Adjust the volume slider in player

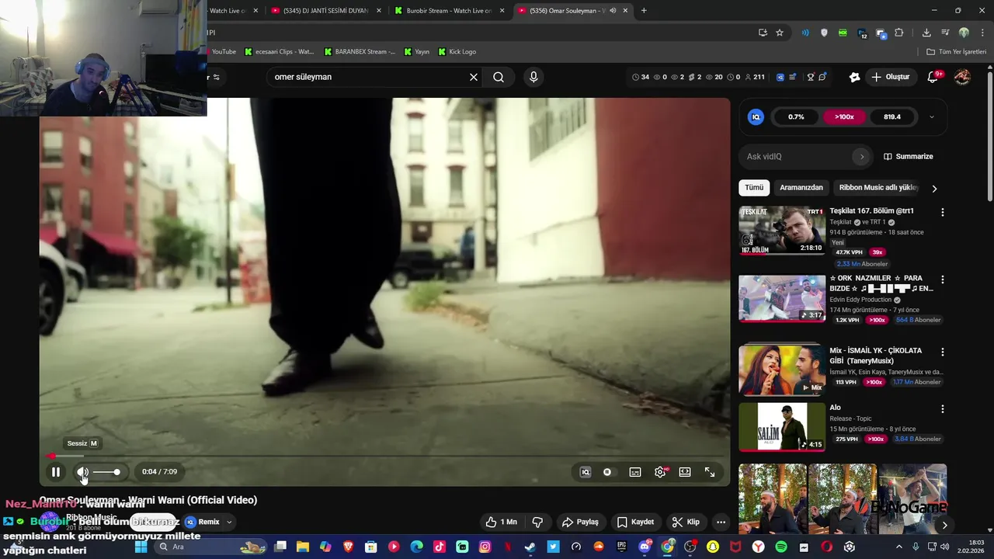click(106, 472)
